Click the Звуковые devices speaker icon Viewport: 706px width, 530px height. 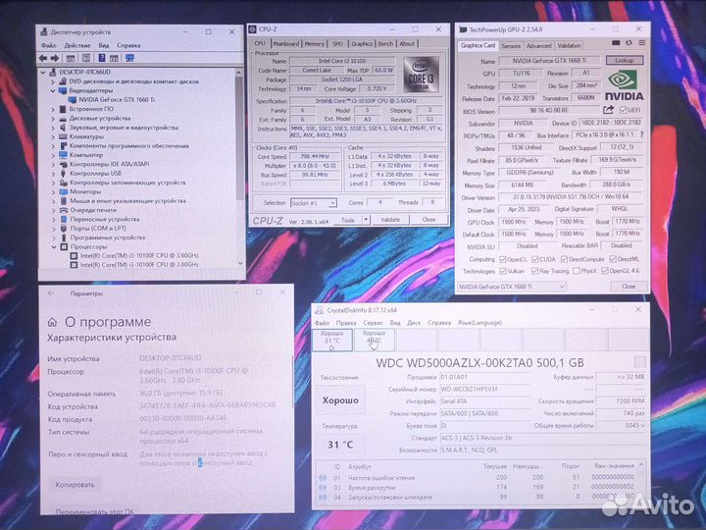(x=63, y=128)
